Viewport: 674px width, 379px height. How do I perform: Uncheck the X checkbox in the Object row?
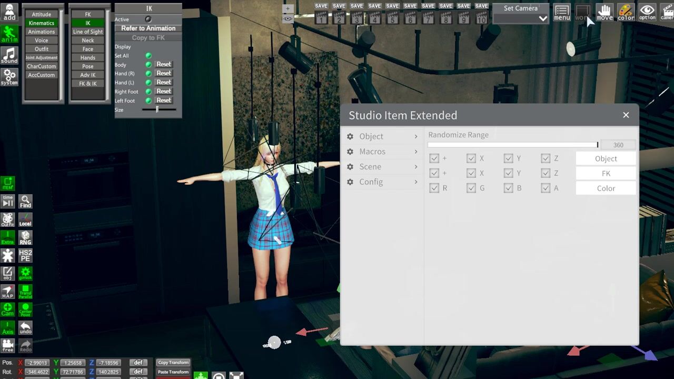tap(471, 158)
